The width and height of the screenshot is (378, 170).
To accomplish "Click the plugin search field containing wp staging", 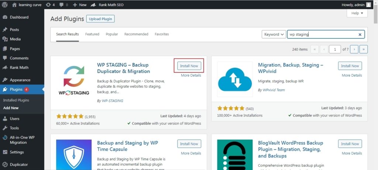I will click(326, 34).
